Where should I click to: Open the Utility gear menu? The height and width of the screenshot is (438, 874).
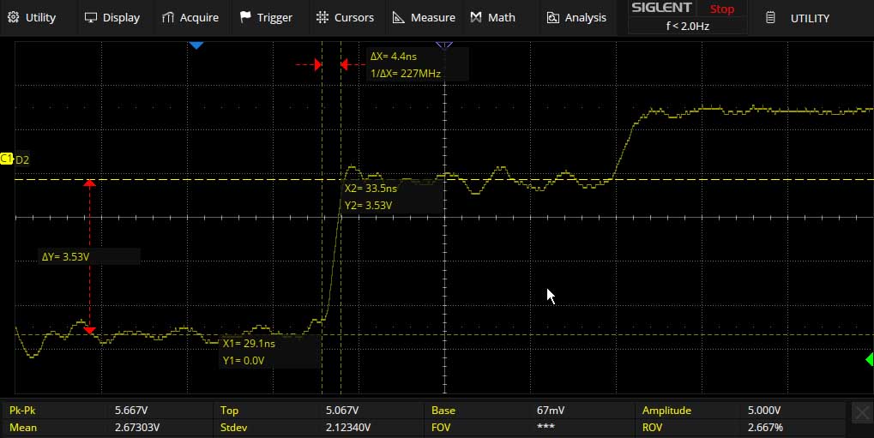point(32,17)
